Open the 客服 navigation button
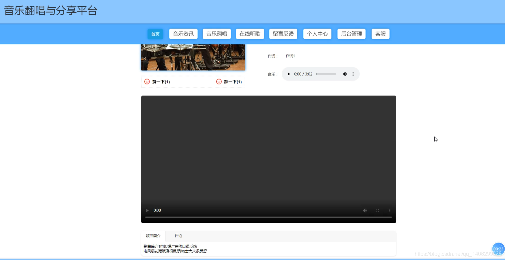 (x=381, y=34)
